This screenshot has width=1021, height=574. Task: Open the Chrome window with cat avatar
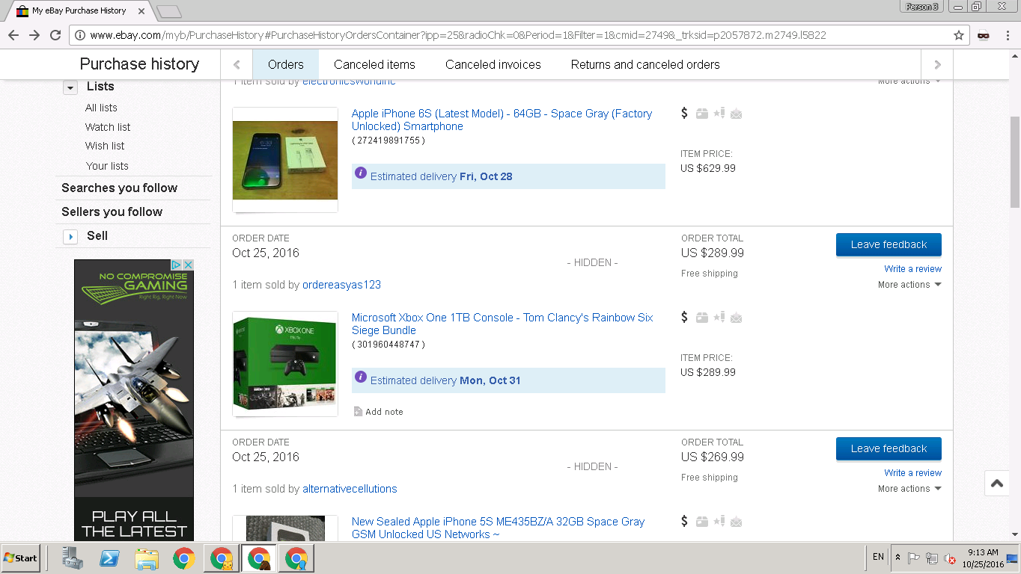tap(221, 558)
